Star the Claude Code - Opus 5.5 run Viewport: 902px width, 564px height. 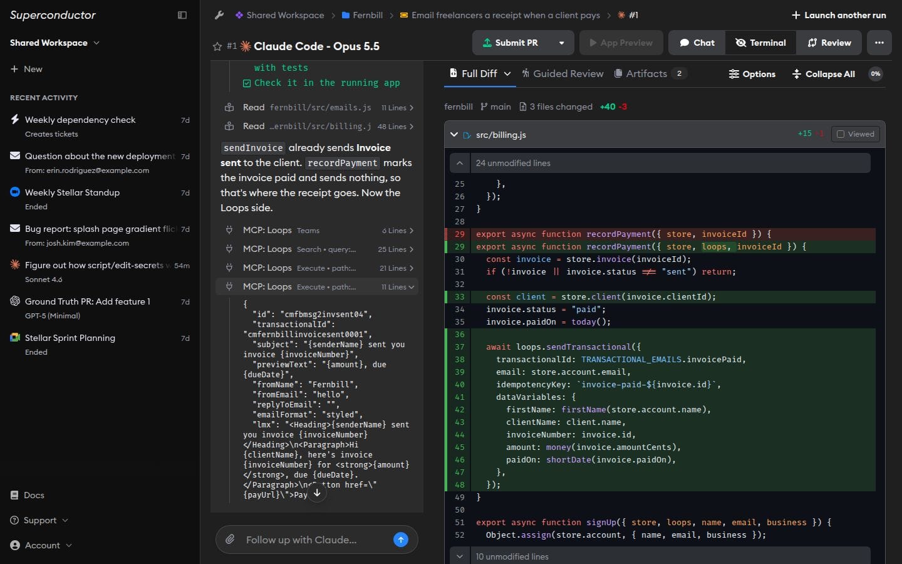click(217, 46)
